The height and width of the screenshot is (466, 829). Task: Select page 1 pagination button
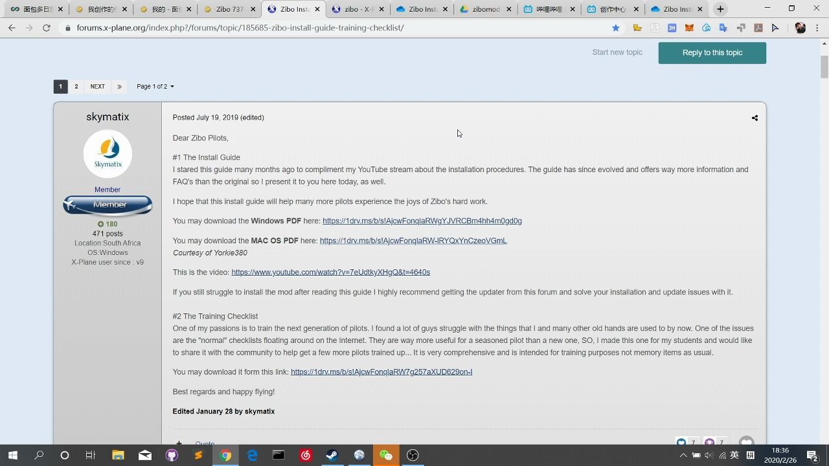click(60, 86)
